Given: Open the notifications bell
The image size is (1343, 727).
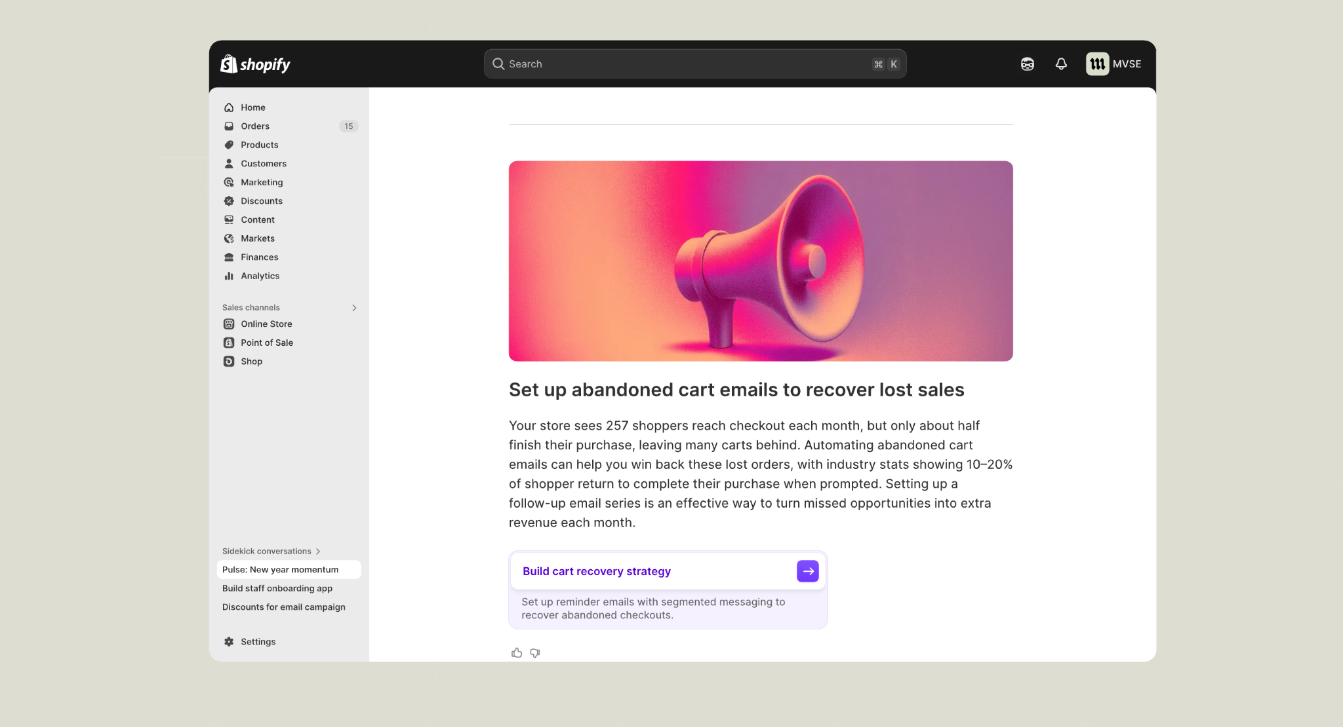Looking at the screenshot, I should tap(1061, 64).
